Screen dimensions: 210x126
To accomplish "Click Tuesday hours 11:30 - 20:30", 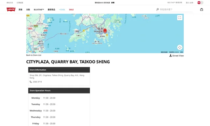I will point(49,104).
